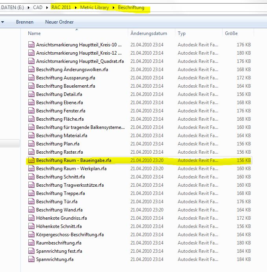The image size is (267, 272).
Task: Sort by the Größe column header
Action: click(231, 33)
